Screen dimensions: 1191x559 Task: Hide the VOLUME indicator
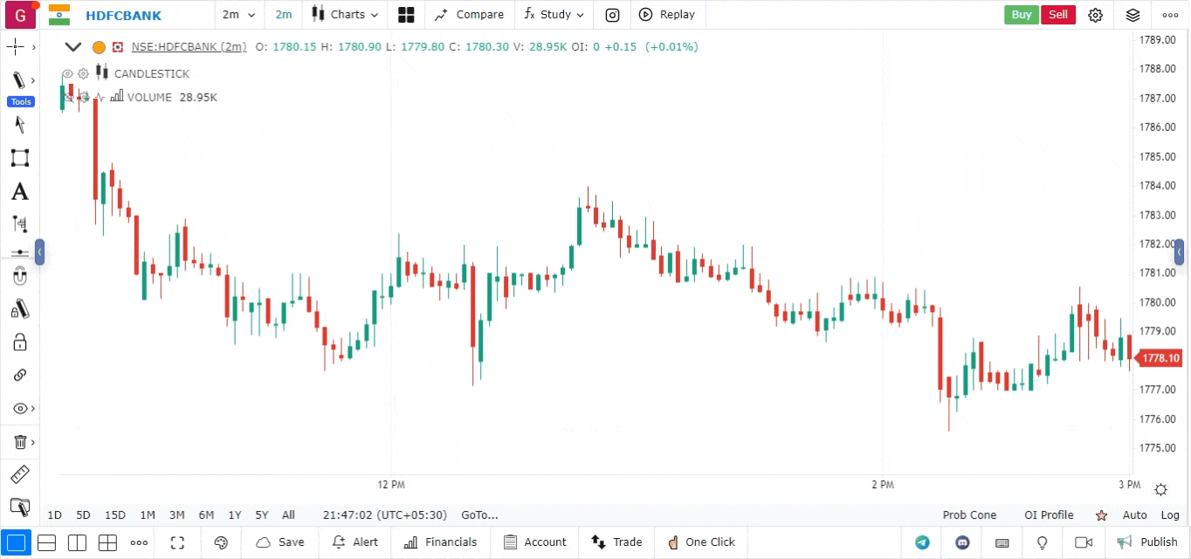pos(68,97)
